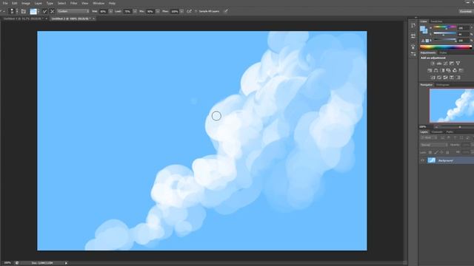Screen dimensions: 474x266
Task: Open the collapsed Brush panel icon
Action: click(x=413, y=47)
